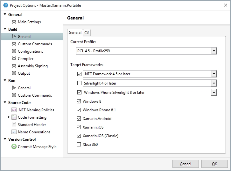Open the .NET Framework version dropdown
This screenshot has height=171, width=231.
click(x=214, y=74)
